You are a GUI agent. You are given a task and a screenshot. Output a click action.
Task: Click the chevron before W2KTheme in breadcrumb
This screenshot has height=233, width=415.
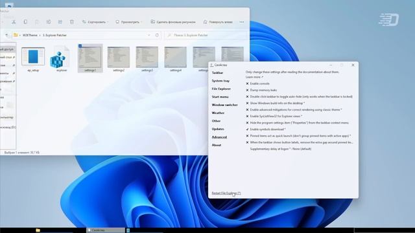click(x=20, y=35)
